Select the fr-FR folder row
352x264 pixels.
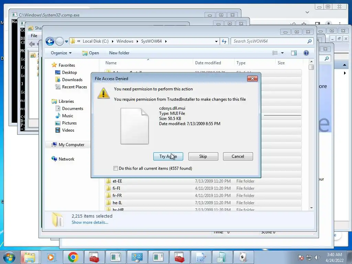203,196
